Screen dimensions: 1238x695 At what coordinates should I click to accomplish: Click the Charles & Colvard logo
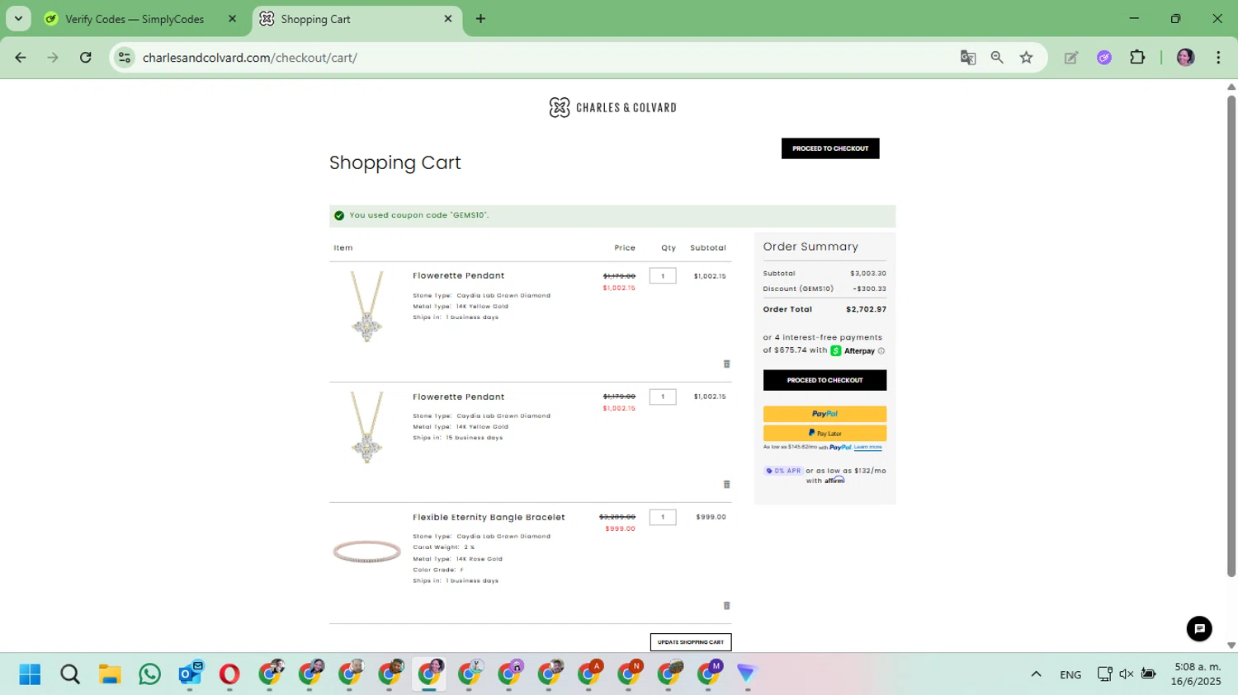click(612, 107)
